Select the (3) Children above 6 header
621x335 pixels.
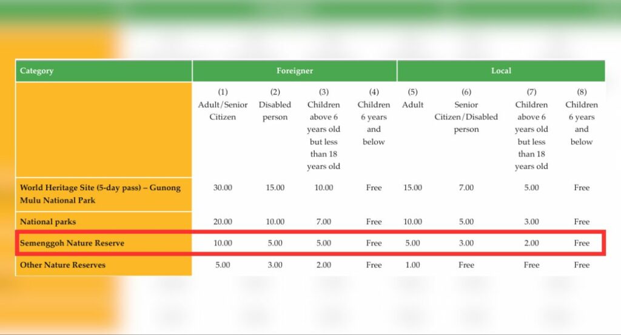point(324,129)
